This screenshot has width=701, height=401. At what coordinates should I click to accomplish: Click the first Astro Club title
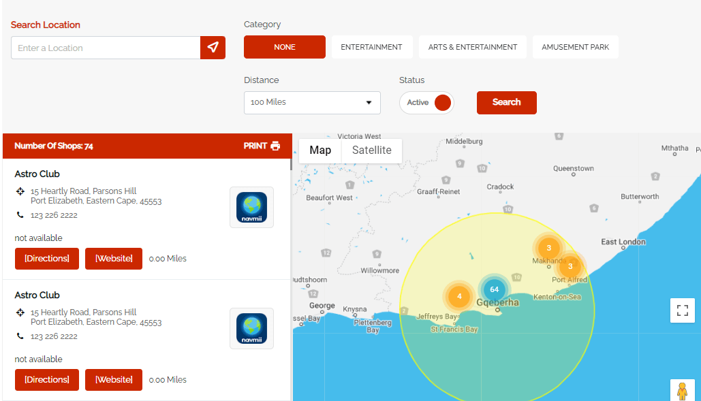[x=37, y=174]
